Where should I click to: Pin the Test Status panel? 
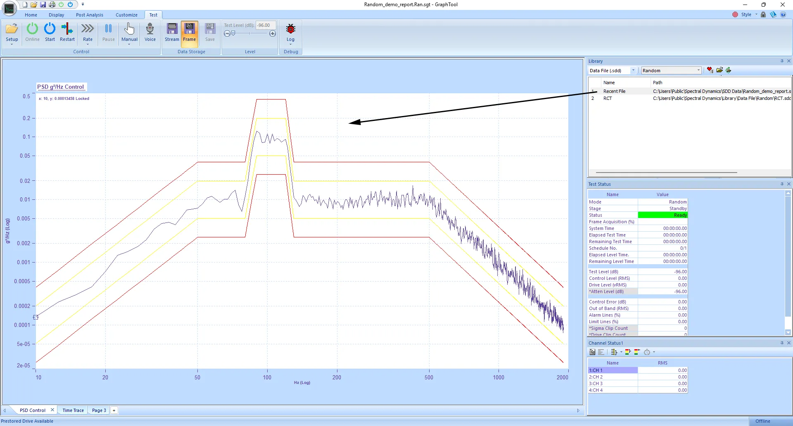tap(782, 184)
